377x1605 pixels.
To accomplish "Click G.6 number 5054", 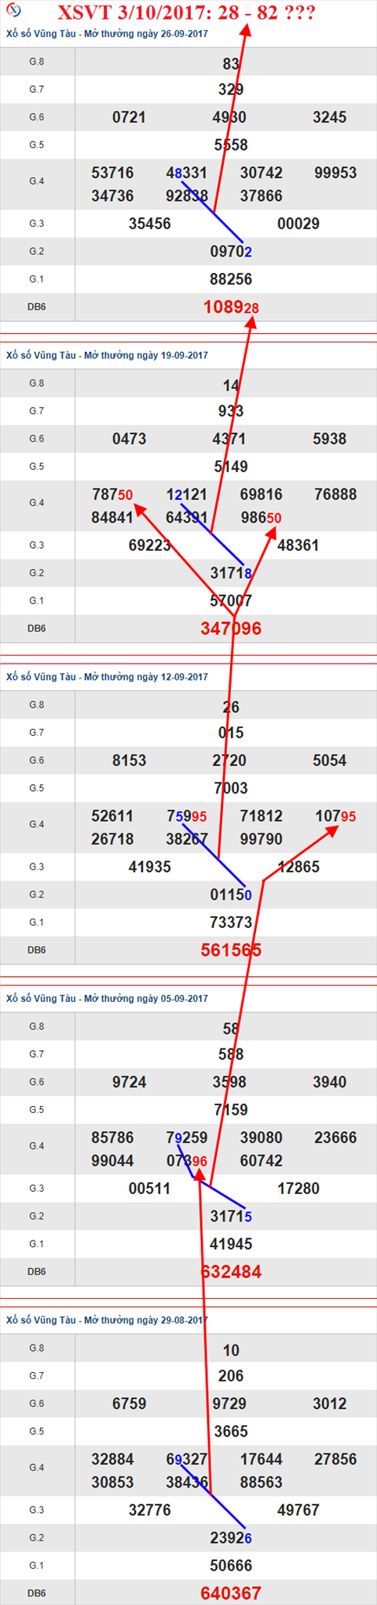I will click(x=329, y=760).
